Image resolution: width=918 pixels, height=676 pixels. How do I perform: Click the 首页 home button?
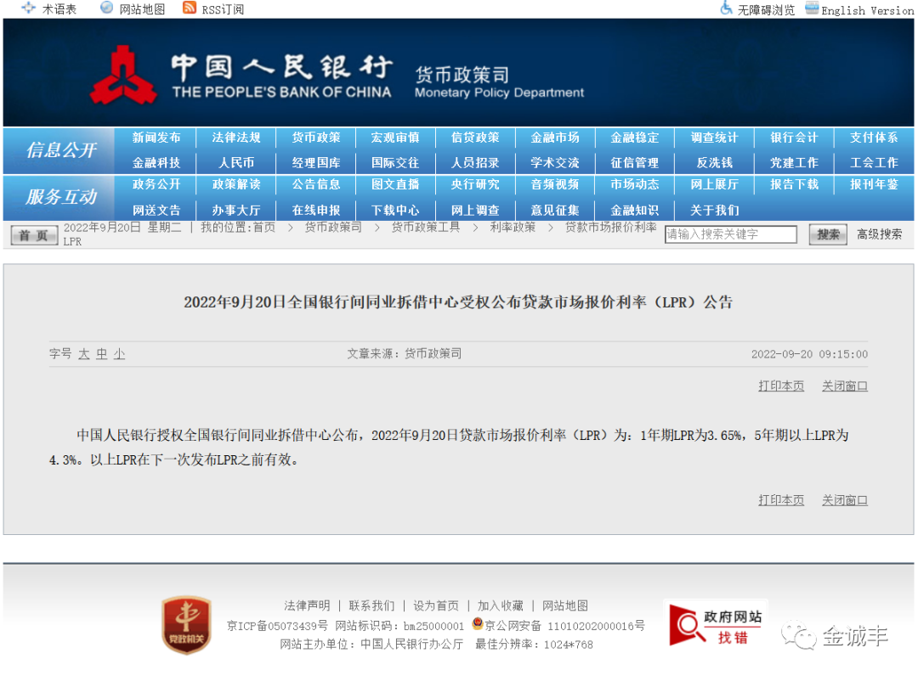[34, 235]
